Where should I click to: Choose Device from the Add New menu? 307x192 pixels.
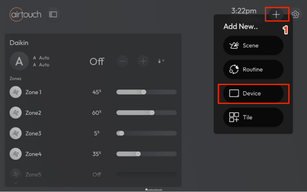(x=253, y=93)
